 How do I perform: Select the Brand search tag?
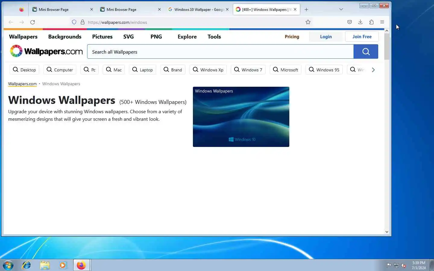coord(173,70)
